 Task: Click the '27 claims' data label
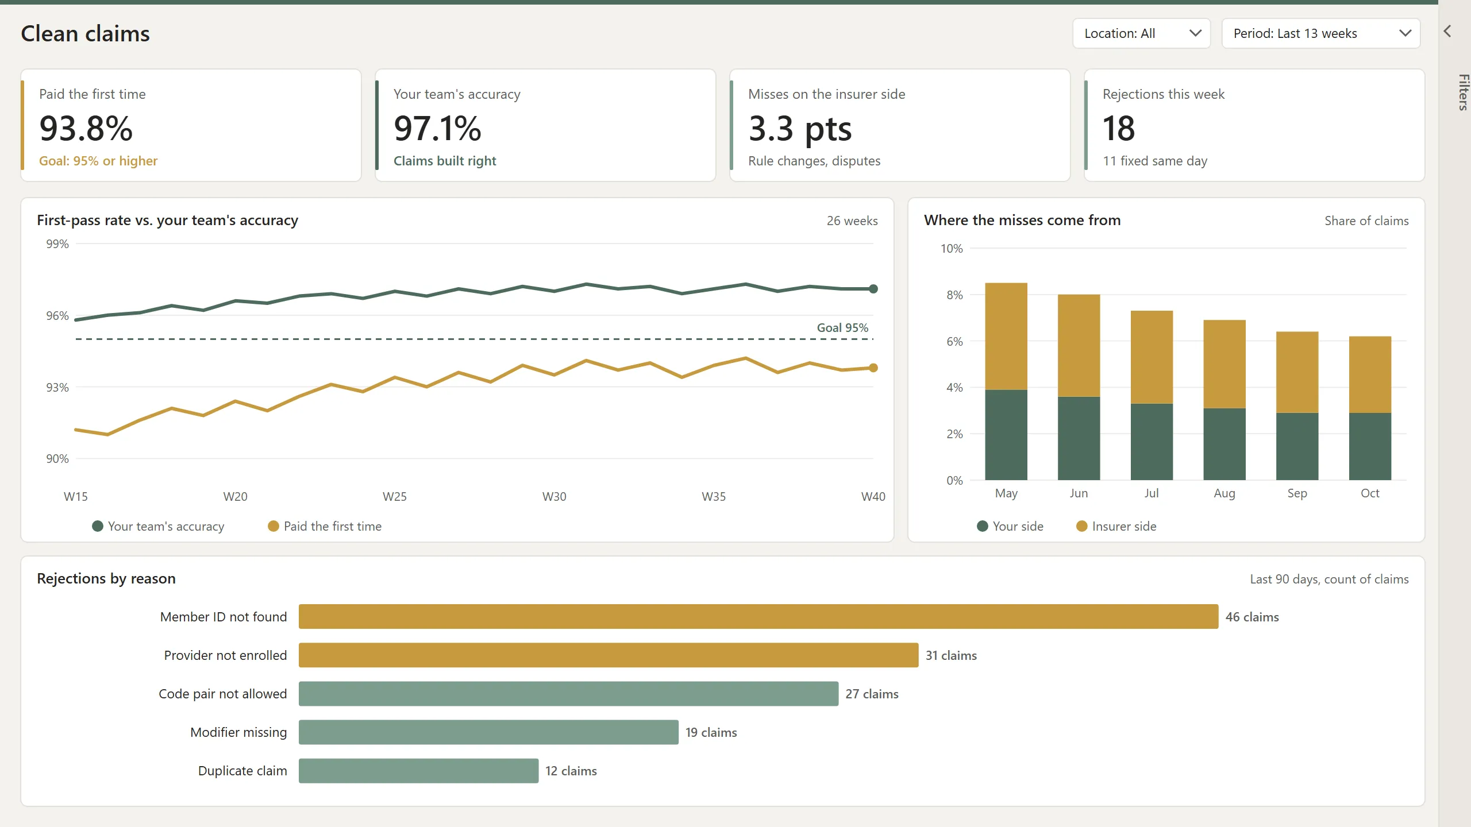pos(872,694)
